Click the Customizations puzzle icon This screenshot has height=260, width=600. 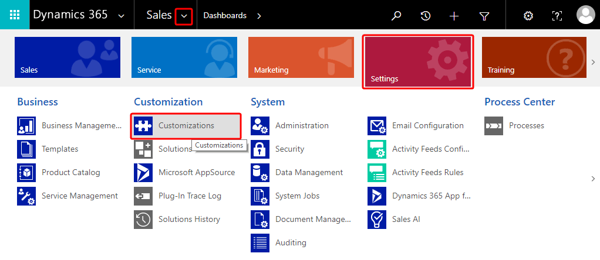[143, 126]
